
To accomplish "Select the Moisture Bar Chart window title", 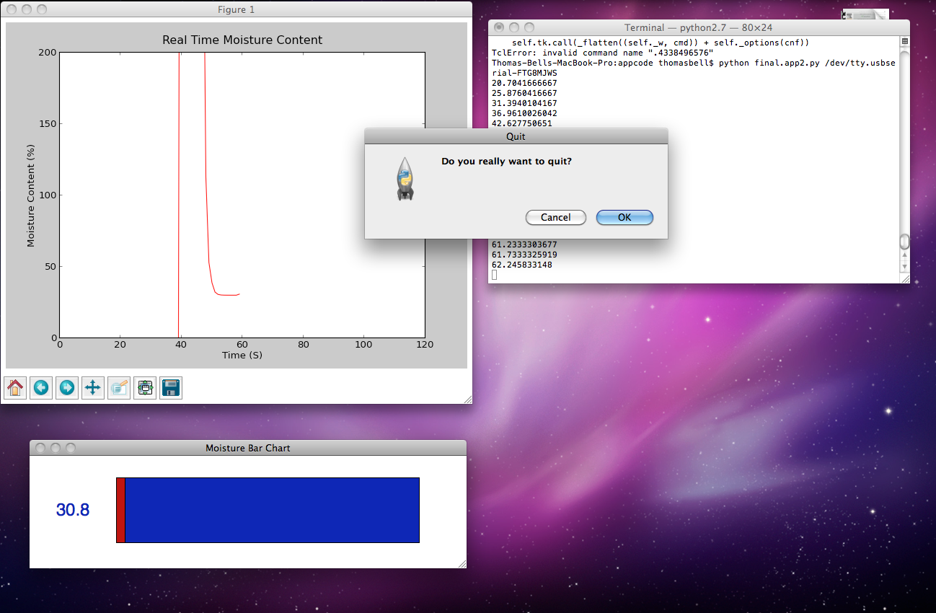I will (247, 447).
